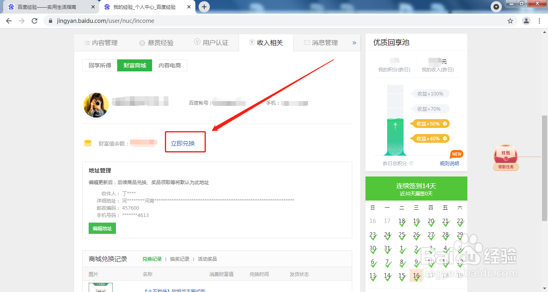This screenshot has width=548, height=292.
Task: Click calendar date 22 with checkmark
Action: pos(460,221)
